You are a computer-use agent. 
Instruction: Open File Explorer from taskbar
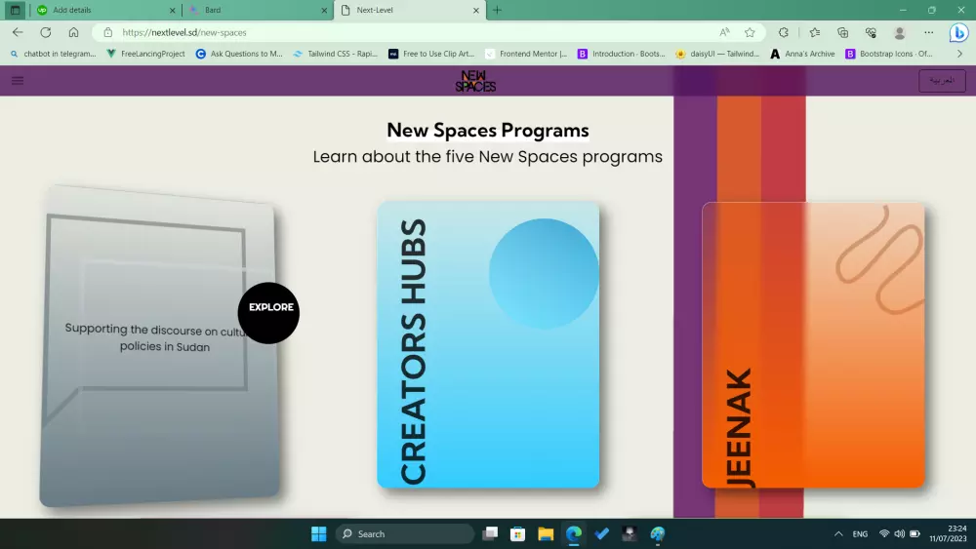click(546, 533)
